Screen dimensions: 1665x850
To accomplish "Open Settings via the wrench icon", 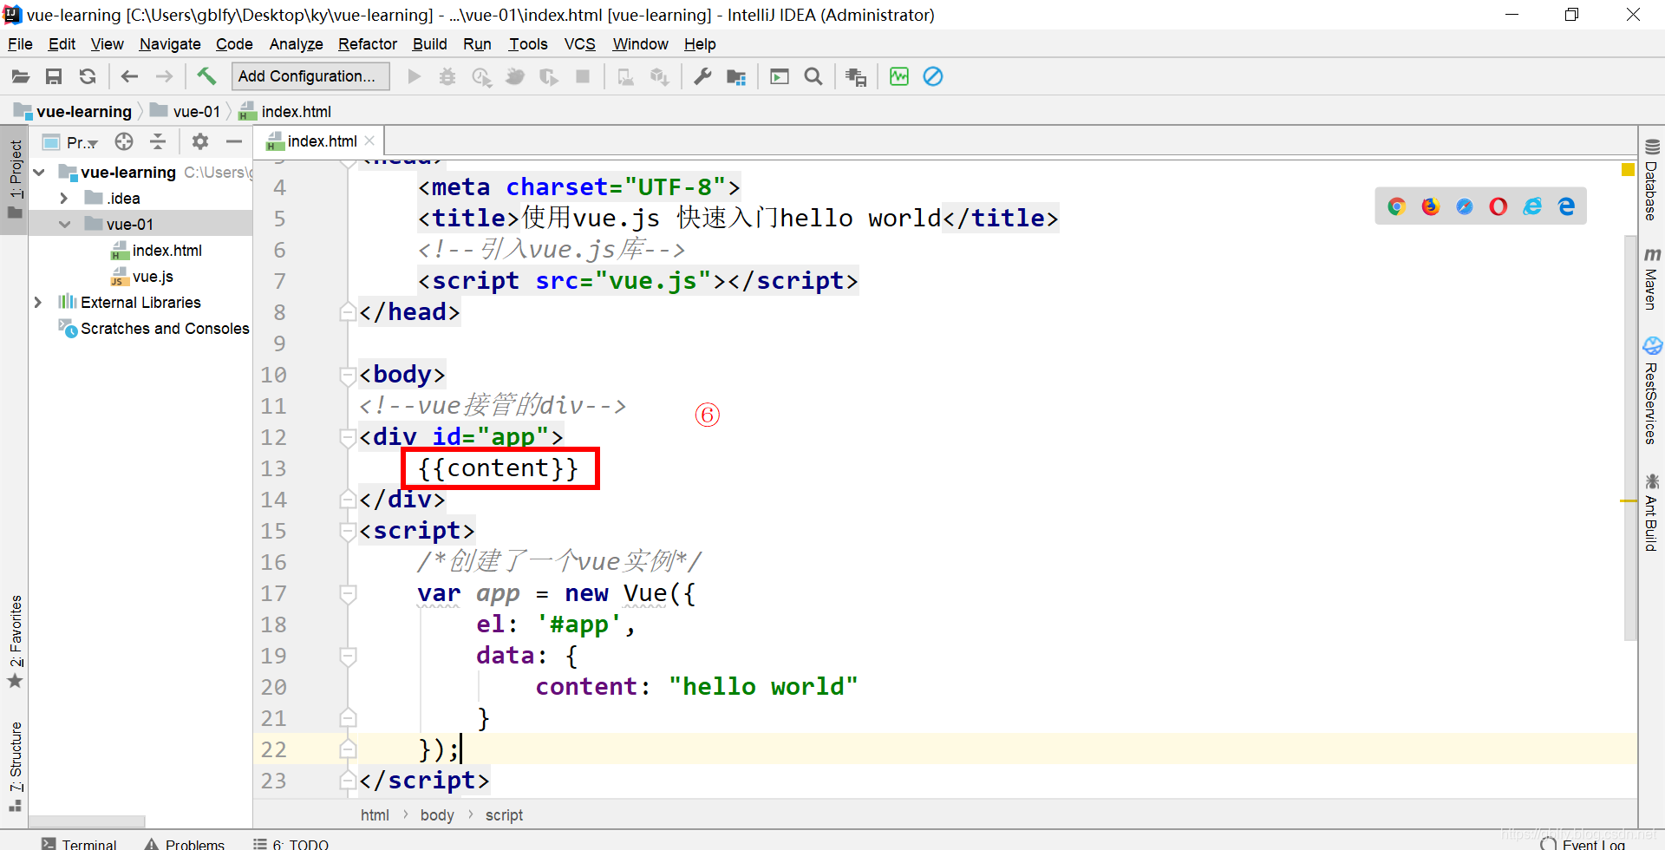I will click(702, 77).
